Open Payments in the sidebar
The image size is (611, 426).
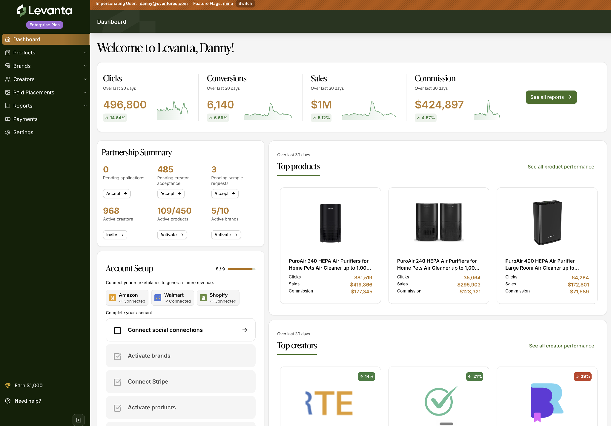click(45, 119)
